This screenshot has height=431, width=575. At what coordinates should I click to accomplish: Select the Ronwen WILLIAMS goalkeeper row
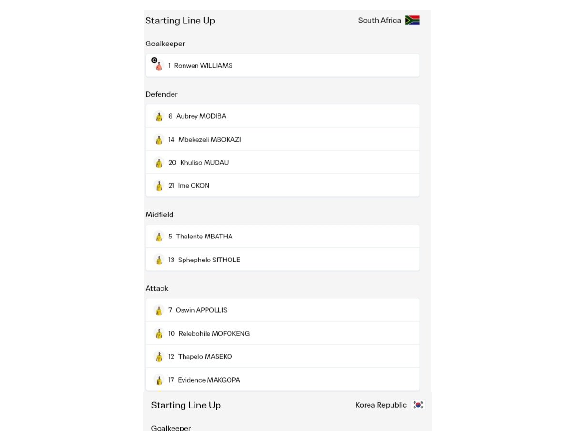(283, 65)
